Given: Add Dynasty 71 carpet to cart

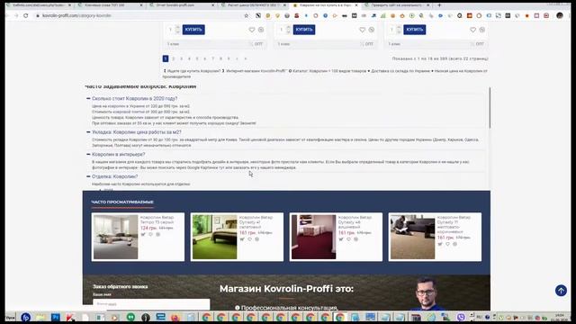Looking at the screenshot, I should pos(440,244).
